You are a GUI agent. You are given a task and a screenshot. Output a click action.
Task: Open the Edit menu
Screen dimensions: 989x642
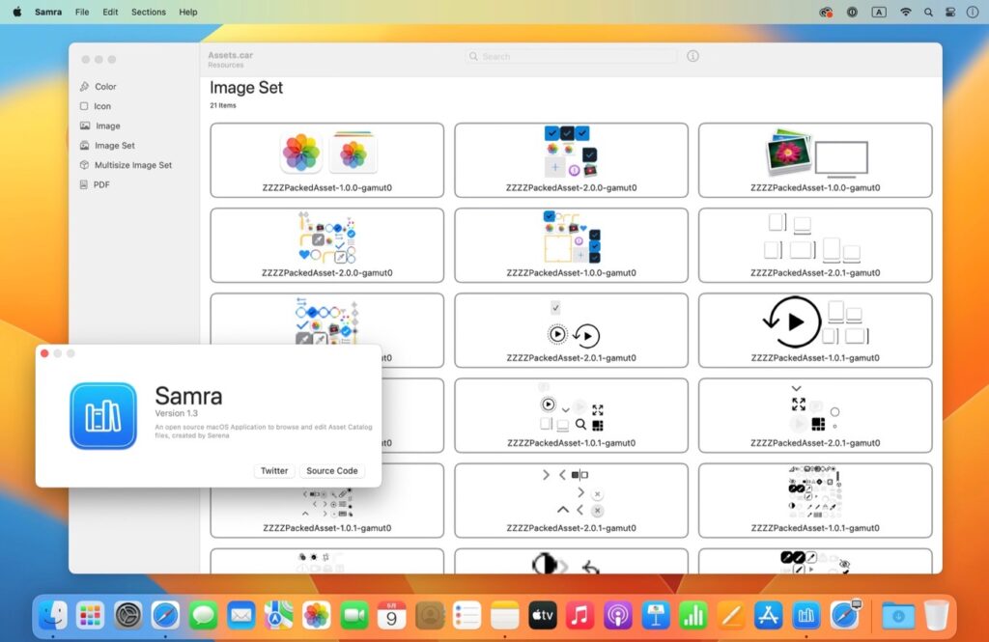110,12
